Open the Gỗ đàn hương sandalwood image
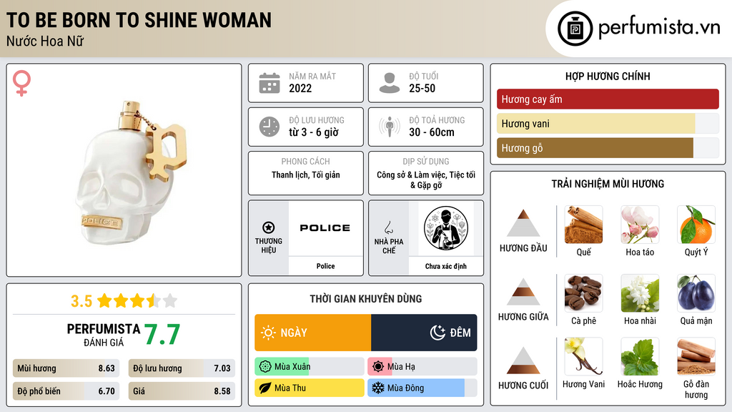Viewport: 732px width, 412px height. [696, 357]
